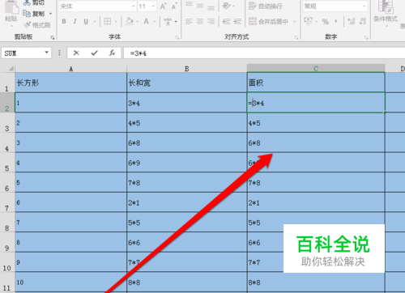Screen dimensions: 405x293
Task: Confirm the formula with the check mark
Action: coord(94,53)
